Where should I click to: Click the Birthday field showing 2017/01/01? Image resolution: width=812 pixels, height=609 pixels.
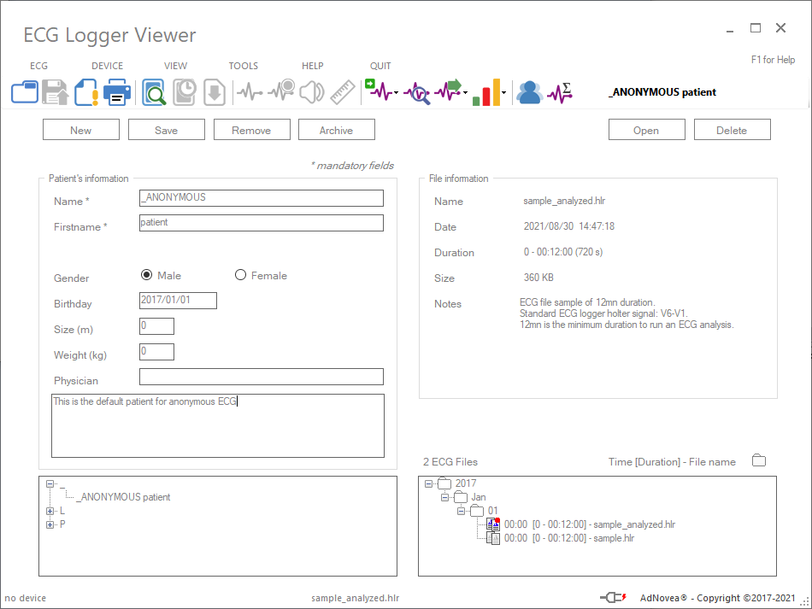point(178,300)
